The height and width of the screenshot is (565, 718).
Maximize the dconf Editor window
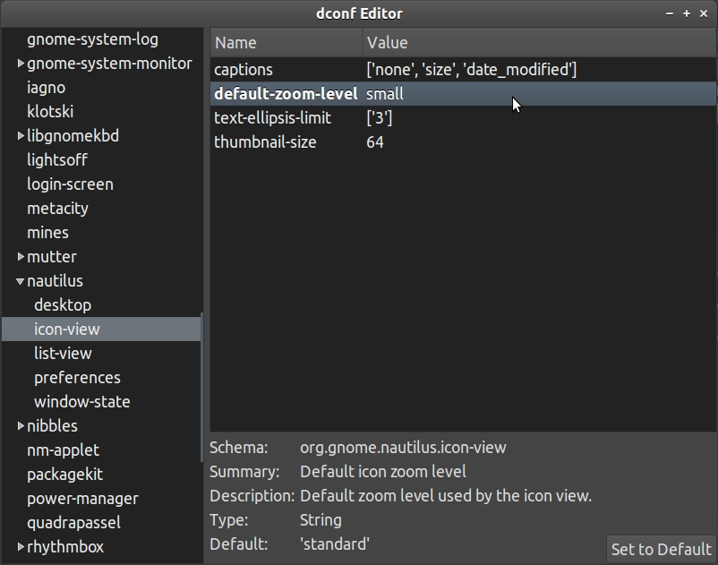[687, 13]
